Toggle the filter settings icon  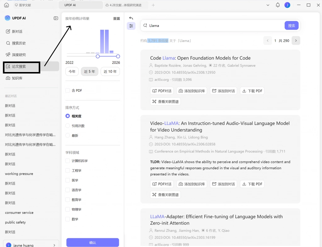pyautogui.click(x=131, y=26)
